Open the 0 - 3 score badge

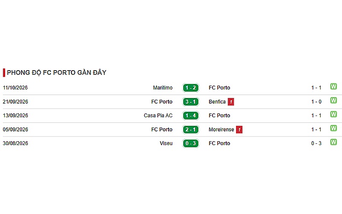coord(191,143)
